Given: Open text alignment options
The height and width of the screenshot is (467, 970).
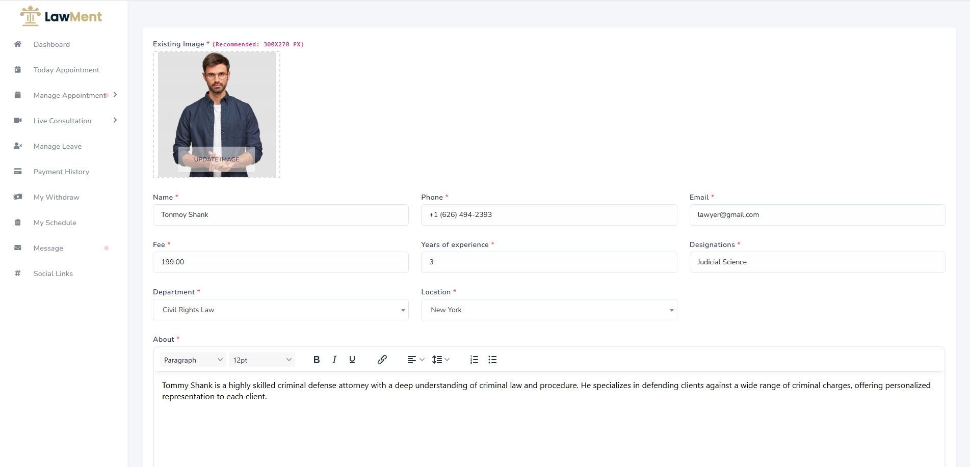Looking at the screenshot, I should (416, 360).
